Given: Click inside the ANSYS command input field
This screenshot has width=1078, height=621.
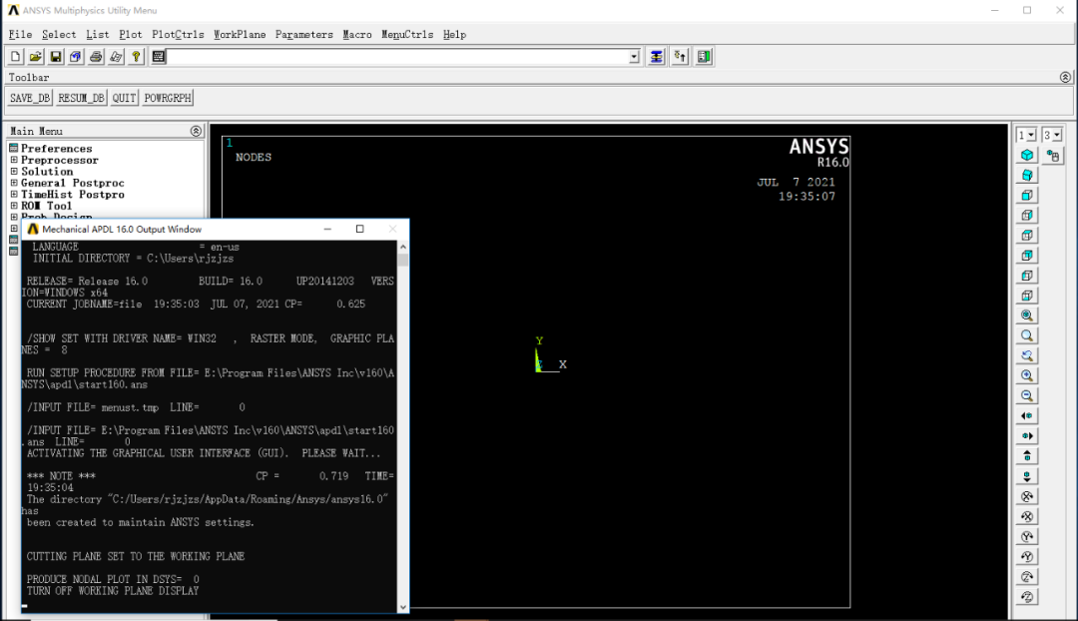Looking at the screenshot, I should (x=398, y=57).
